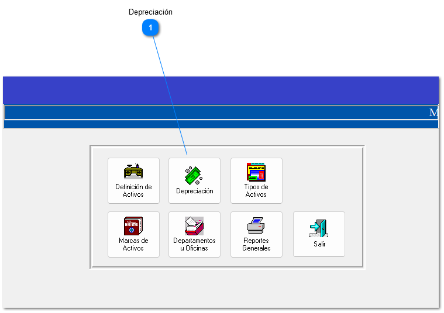Click the printer icon for Reportes Generales
The height and width of the screenshot is (313, 444).
(x=256, y=226)
